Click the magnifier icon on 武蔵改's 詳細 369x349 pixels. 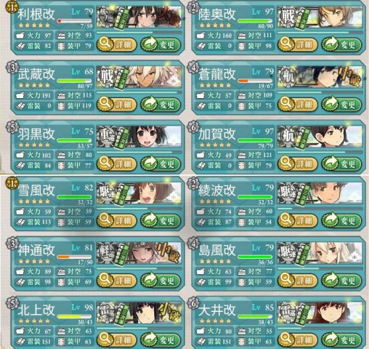coord(105,104)
